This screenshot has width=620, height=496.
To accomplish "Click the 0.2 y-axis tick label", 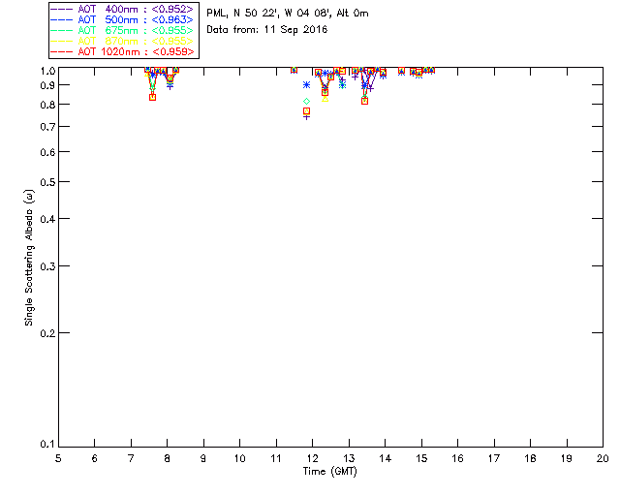I will click(x=47, y=333).
